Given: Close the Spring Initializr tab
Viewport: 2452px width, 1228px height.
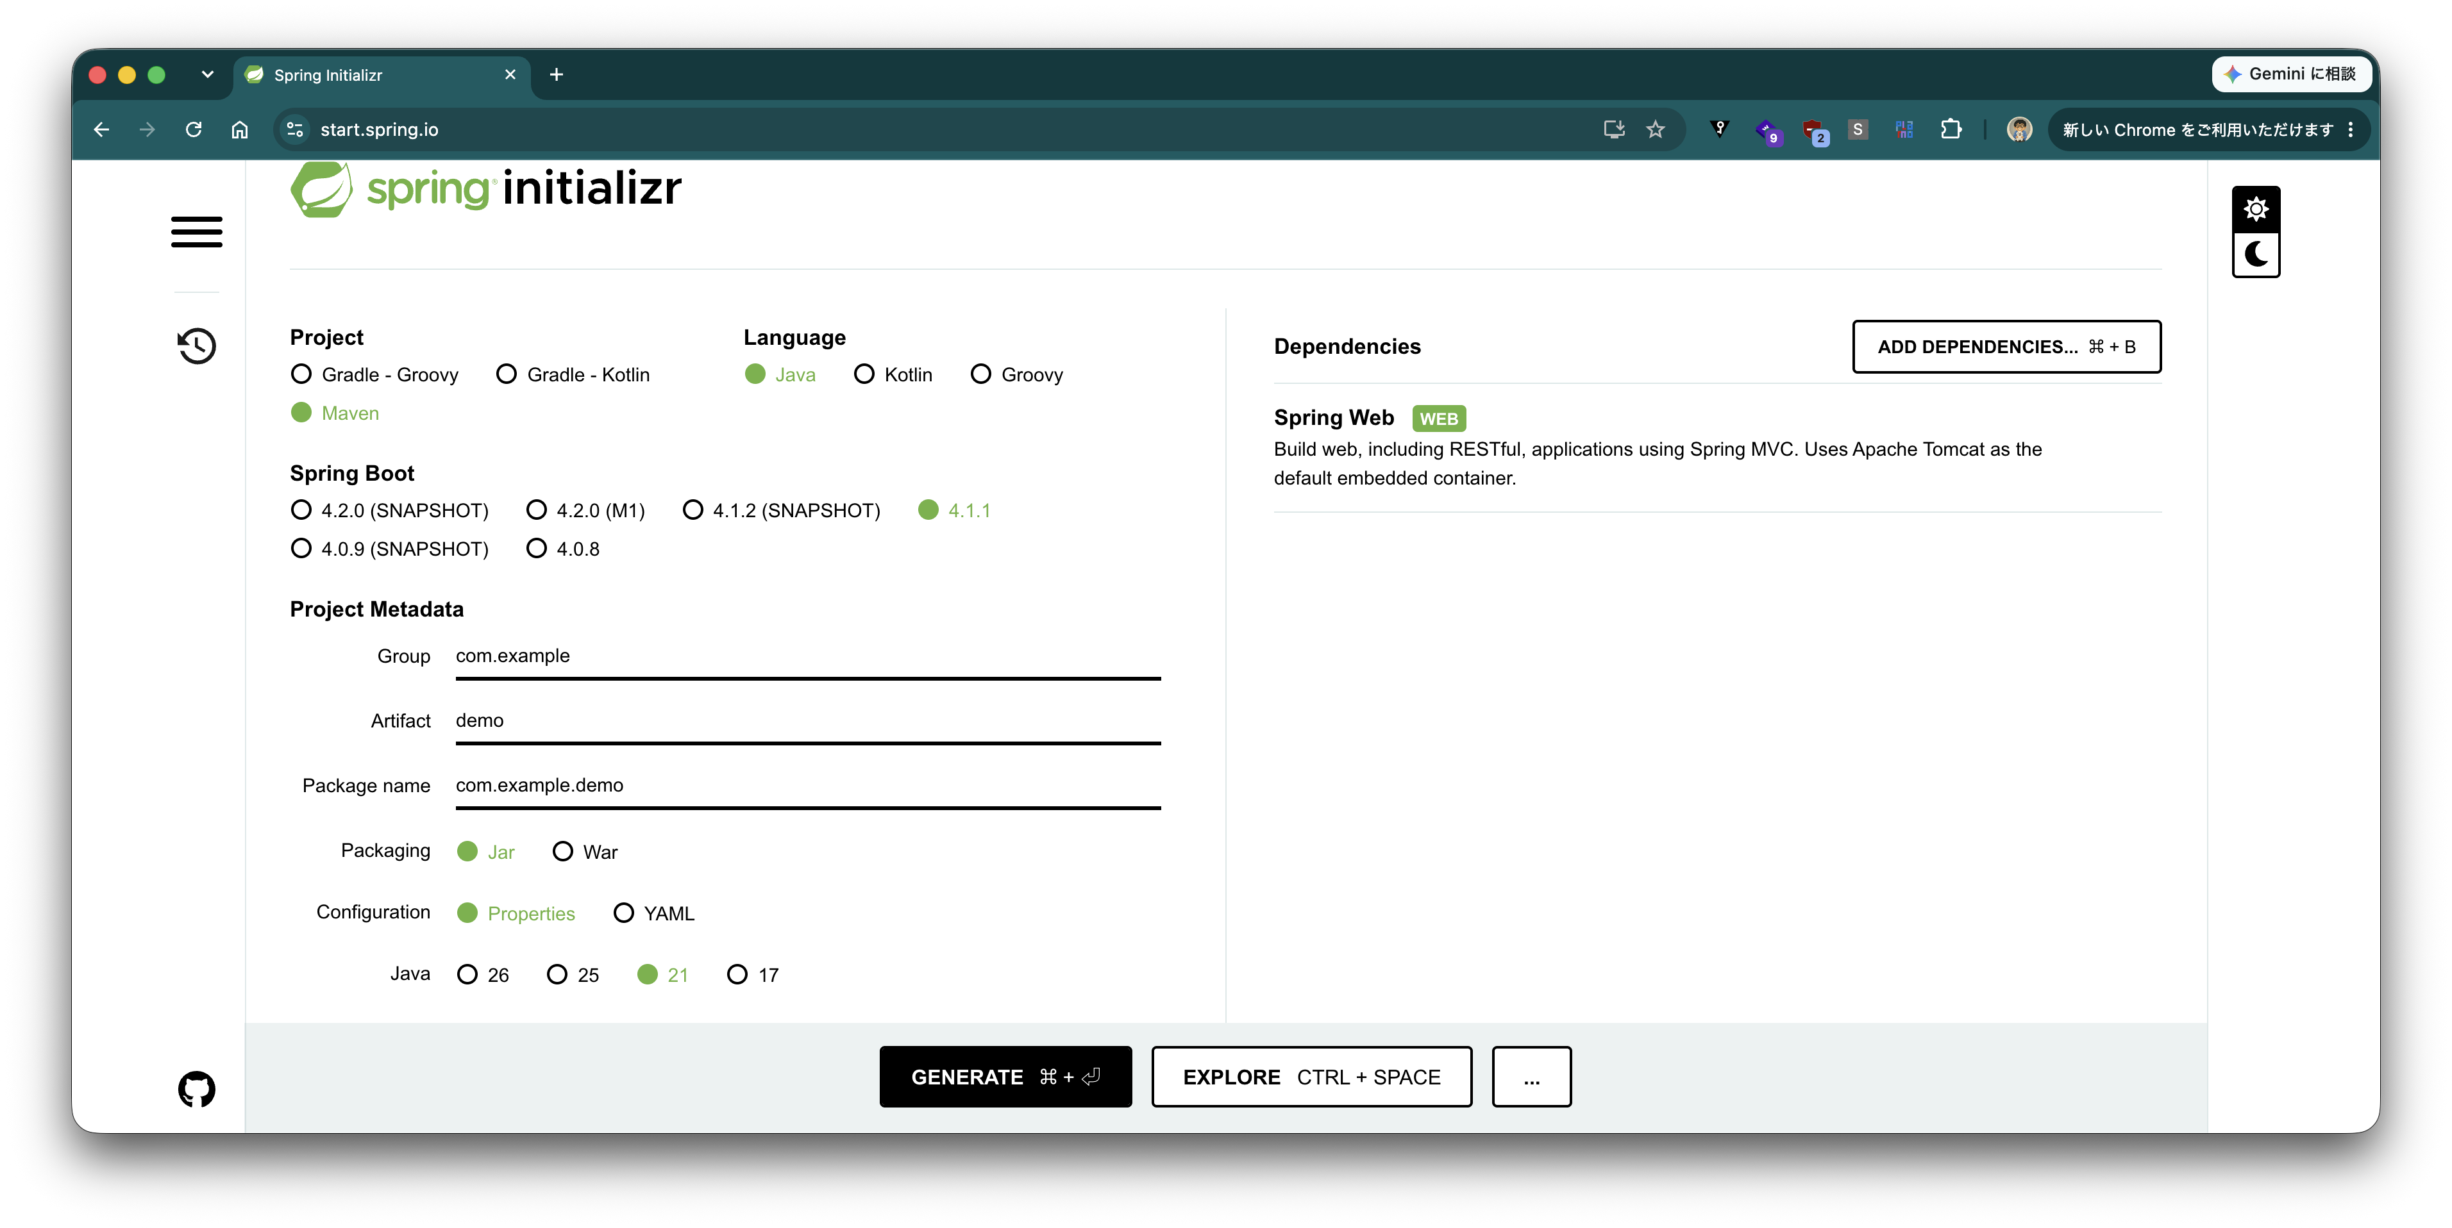Looking at the screenshot, I should [510, 74].
